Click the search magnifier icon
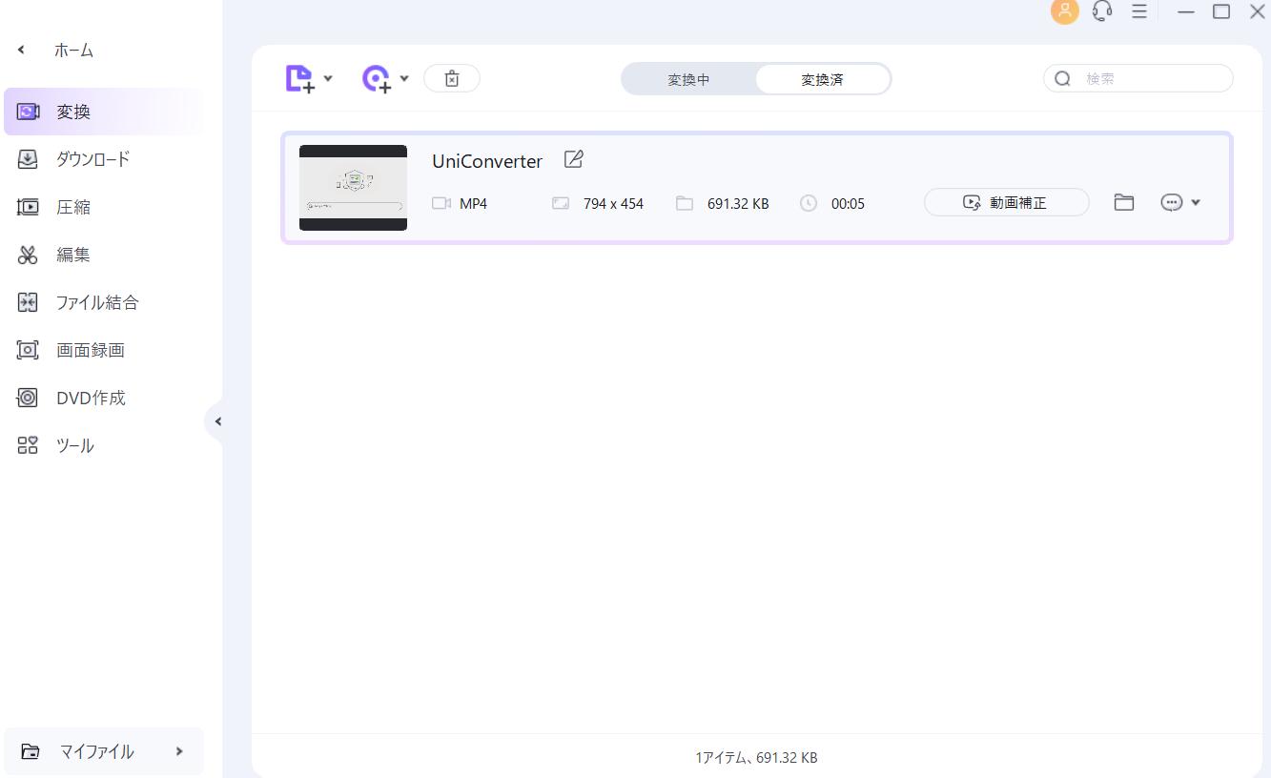The image size is (1271, 778). (x=1063, y=78)
